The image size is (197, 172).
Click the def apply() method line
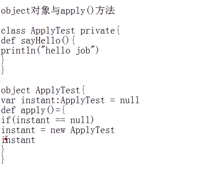point(33,110)
